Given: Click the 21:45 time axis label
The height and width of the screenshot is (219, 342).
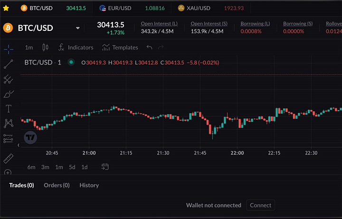Looking at the screenshot, I should point(200,153).
